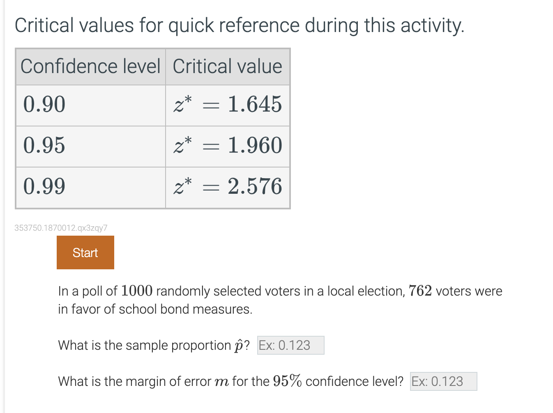The height and width of the screenshot is (413, 553).
Task: Click the 95% confidence level text
Action: coord(288,381)
